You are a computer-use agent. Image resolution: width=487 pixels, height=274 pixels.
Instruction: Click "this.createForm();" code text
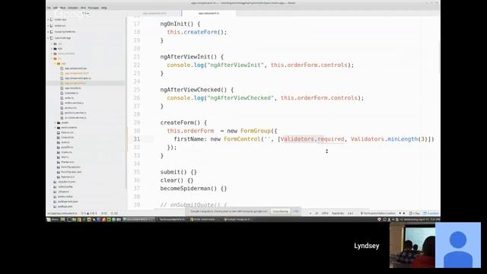pyautogui.click(x=197, y=32)
